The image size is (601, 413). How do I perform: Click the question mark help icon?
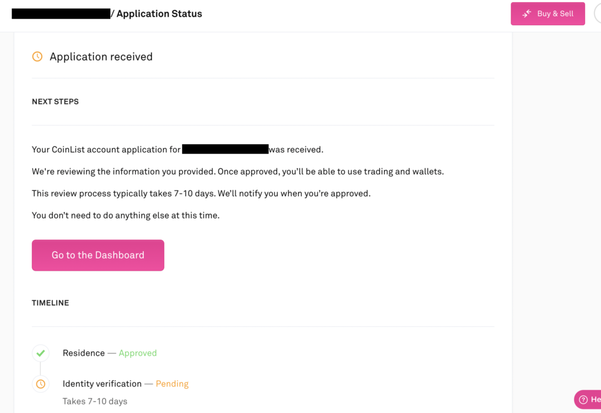click(x=583, y=400)
